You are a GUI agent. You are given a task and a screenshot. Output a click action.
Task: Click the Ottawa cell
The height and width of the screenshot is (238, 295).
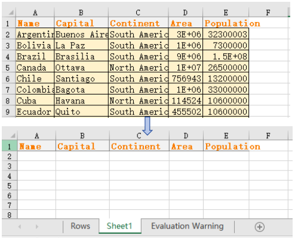click(81, 67)
